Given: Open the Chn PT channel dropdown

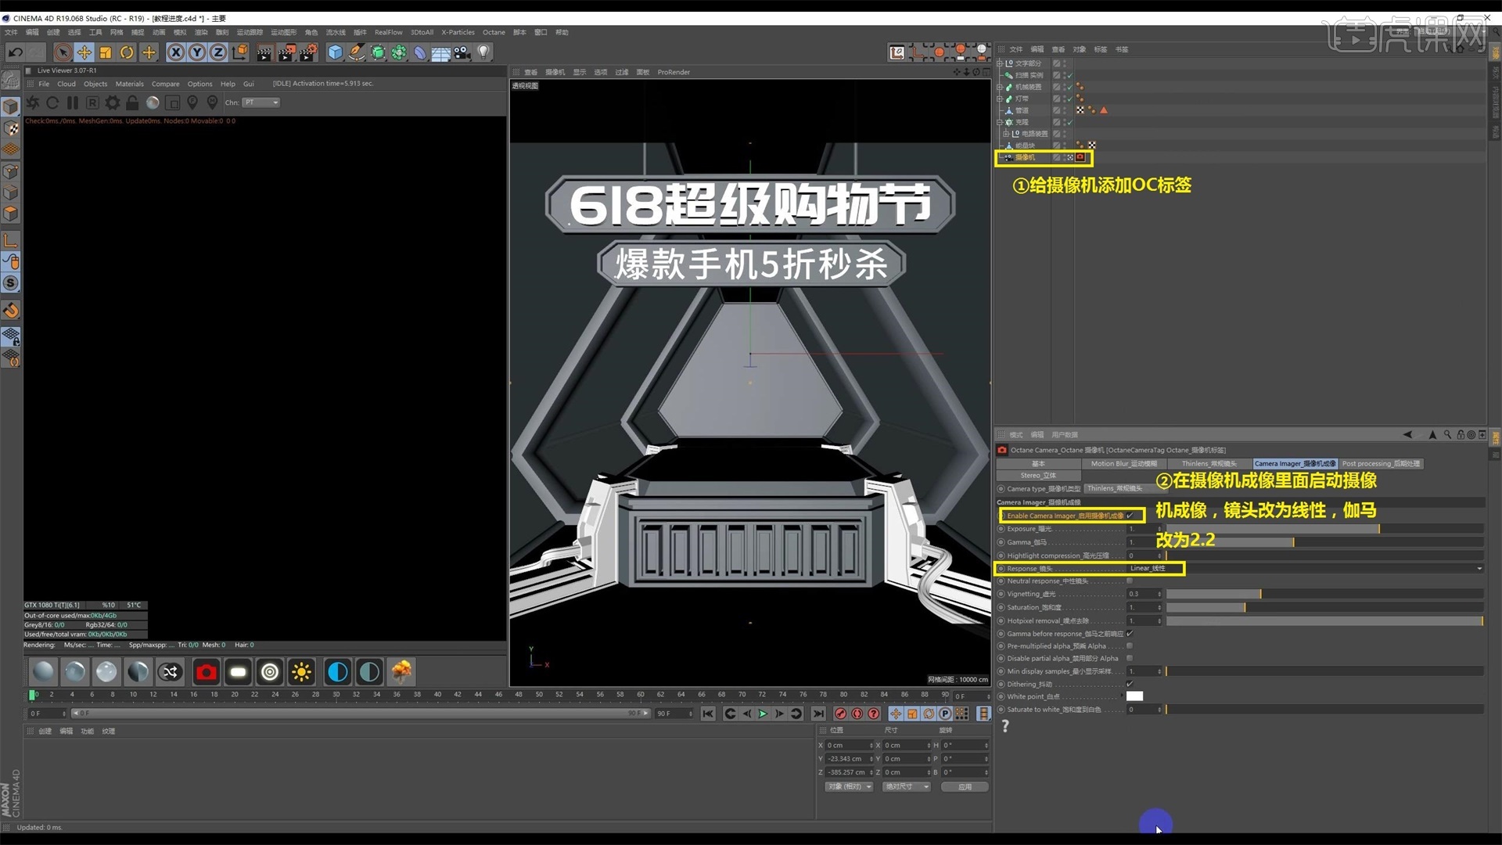Looking at the screenshot, I should (262, 102).
